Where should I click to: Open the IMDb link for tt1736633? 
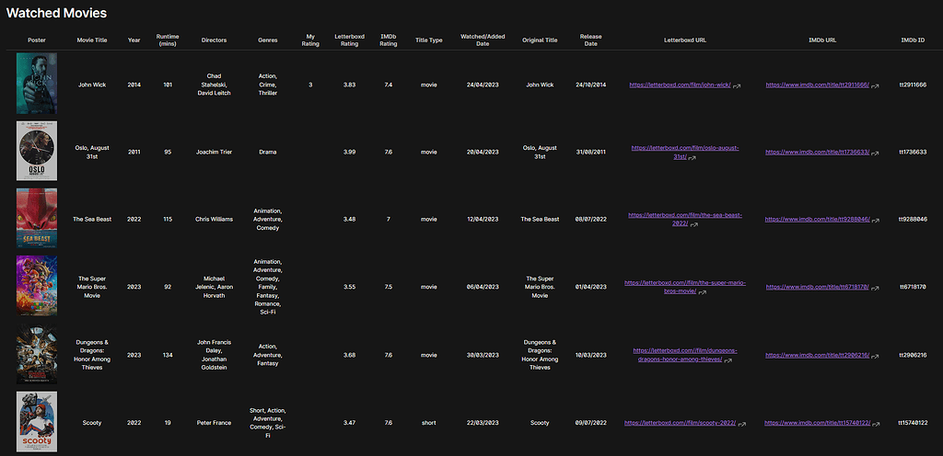817,153
